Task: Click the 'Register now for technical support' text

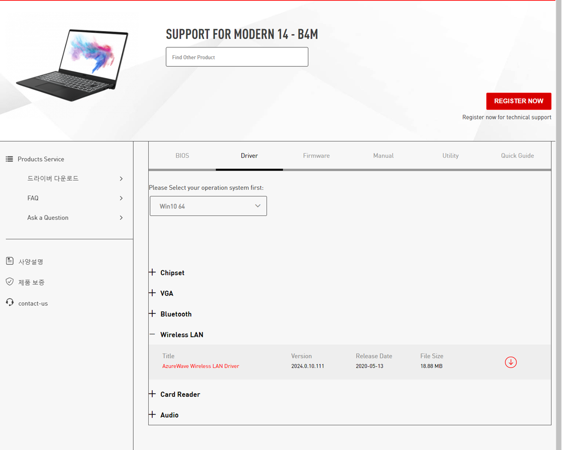Action: click(x=507, y=117)
